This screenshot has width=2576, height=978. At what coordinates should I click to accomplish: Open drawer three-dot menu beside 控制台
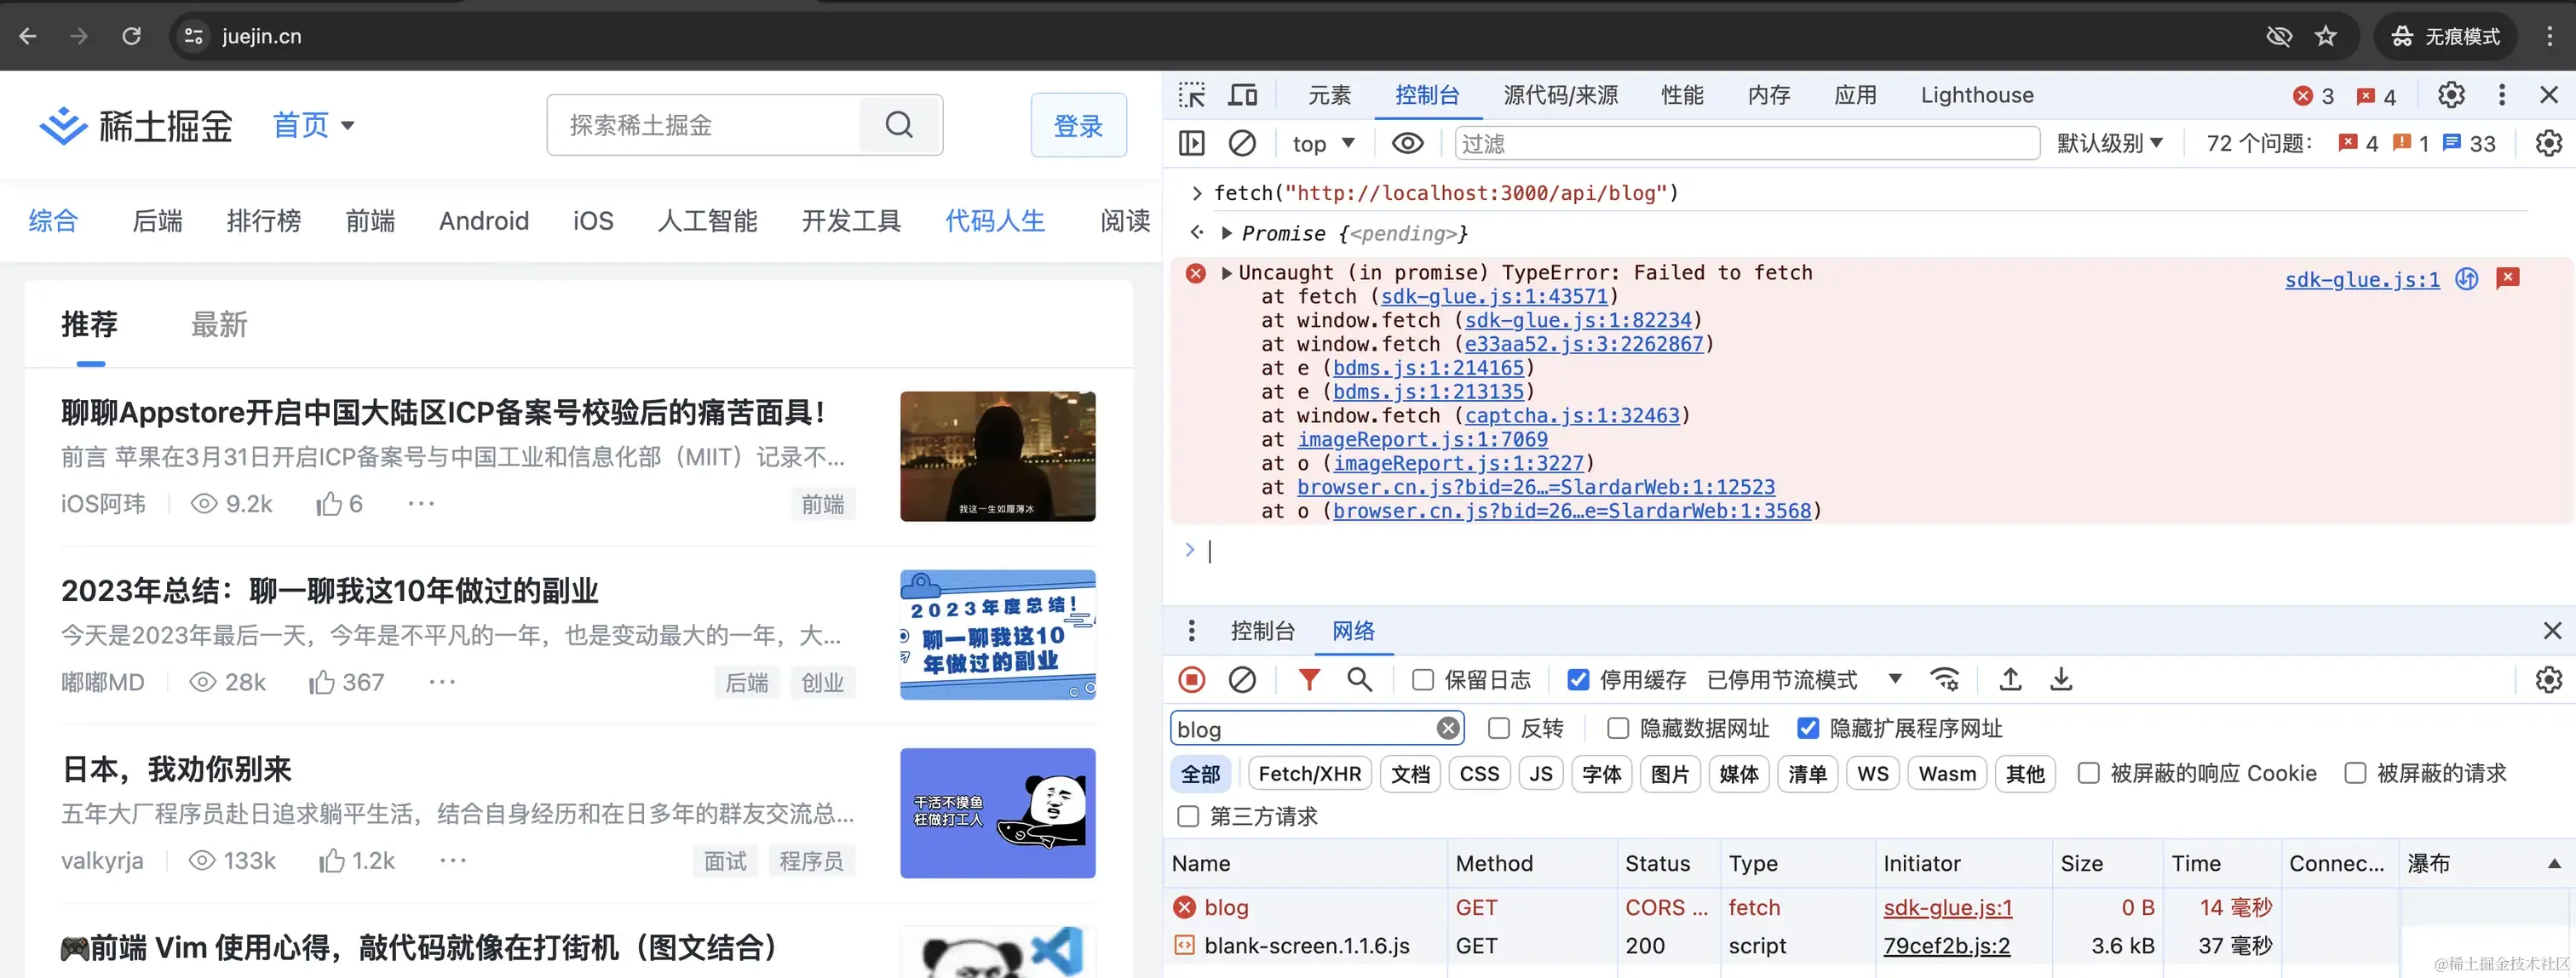click(x=1191, y=631)
